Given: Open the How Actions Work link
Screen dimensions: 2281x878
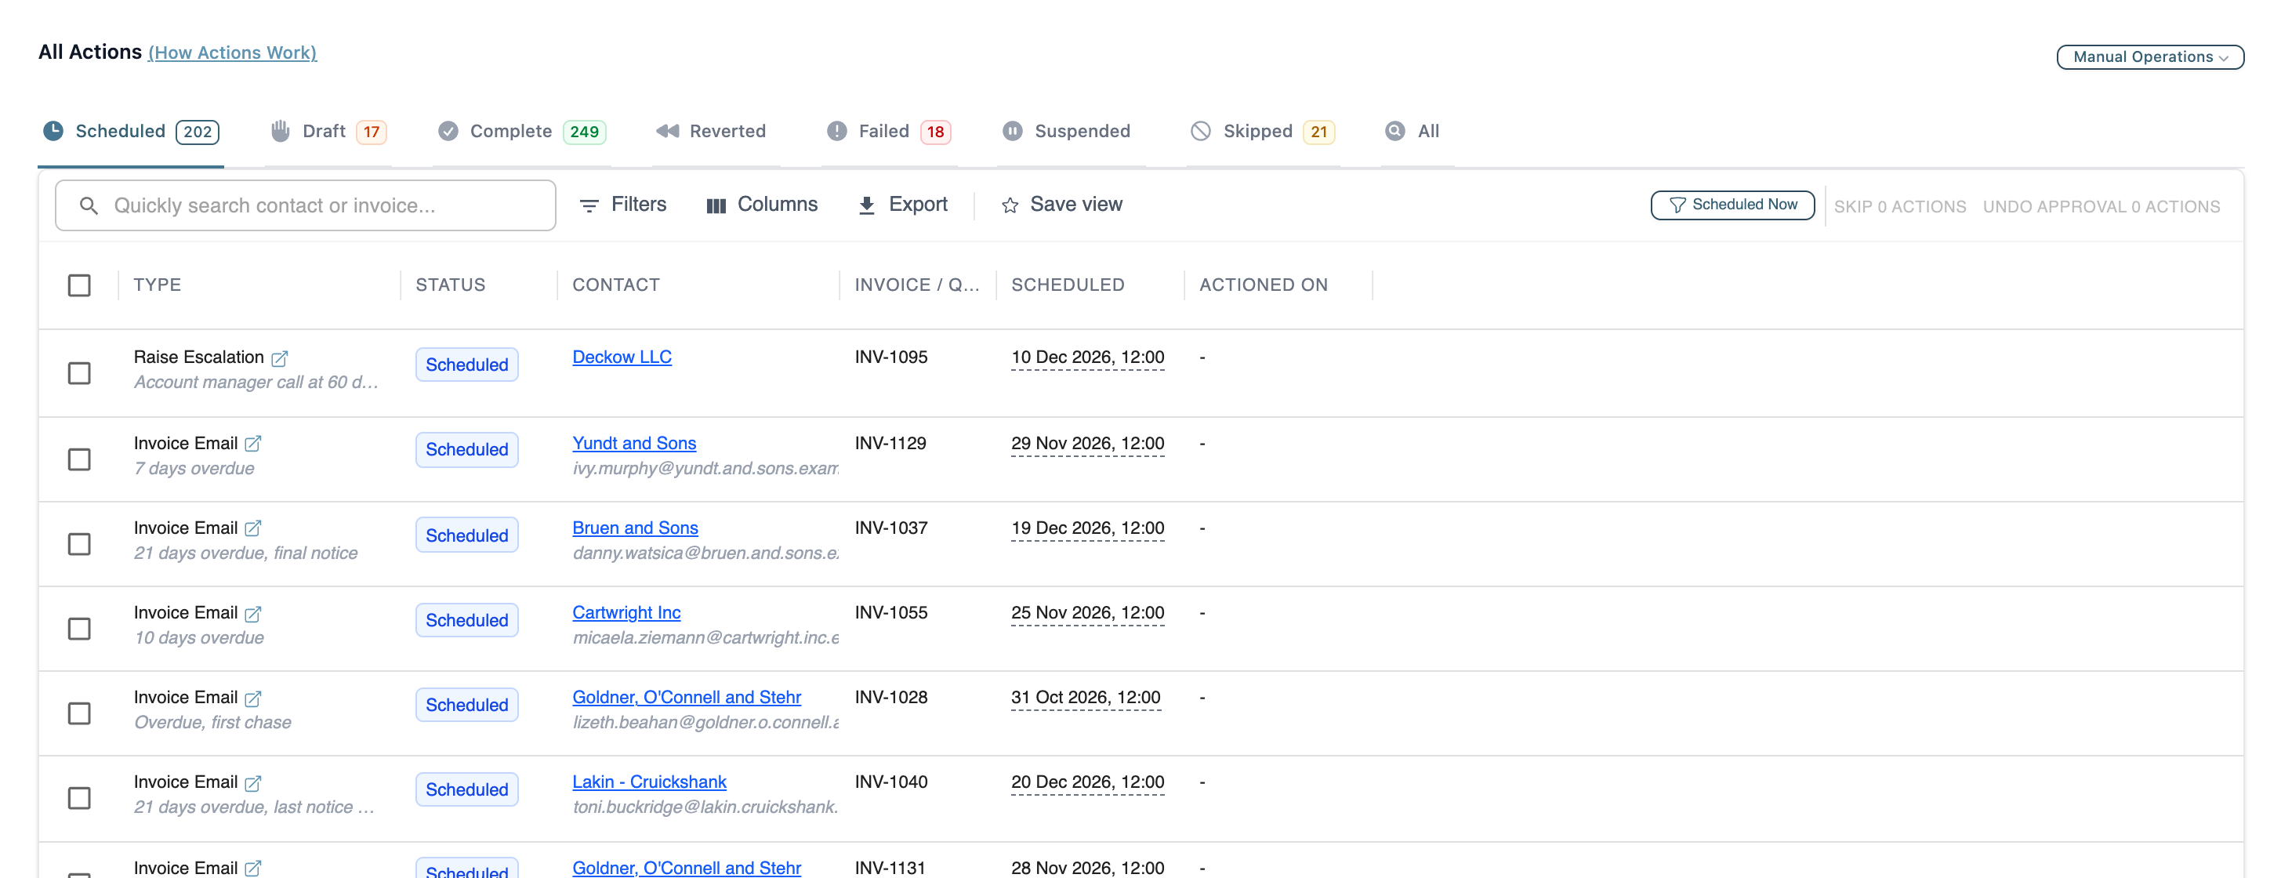Looking at the screenshot, I should click(x=233, y=53).
